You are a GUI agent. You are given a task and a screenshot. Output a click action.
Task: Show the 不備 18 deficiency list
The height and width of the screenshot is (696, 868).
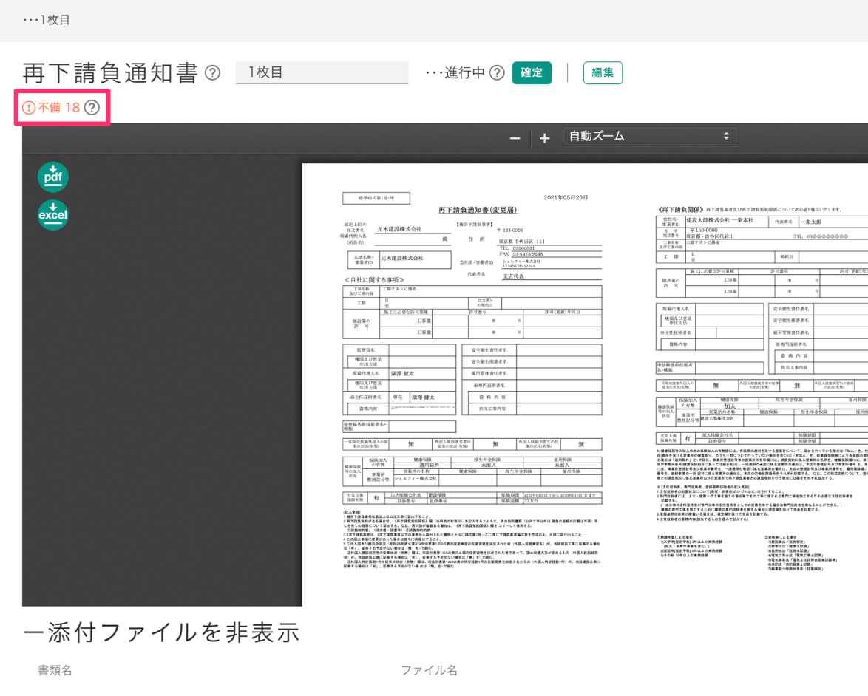51,108
